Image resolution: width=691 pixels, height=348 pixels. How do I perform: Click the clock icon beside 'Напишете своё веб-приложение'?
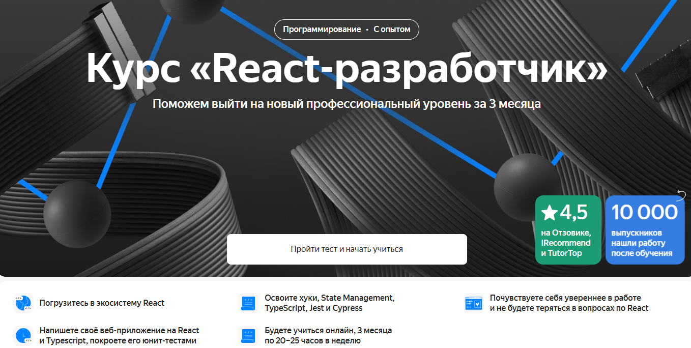pyautogui.click(x=23, y=335)
